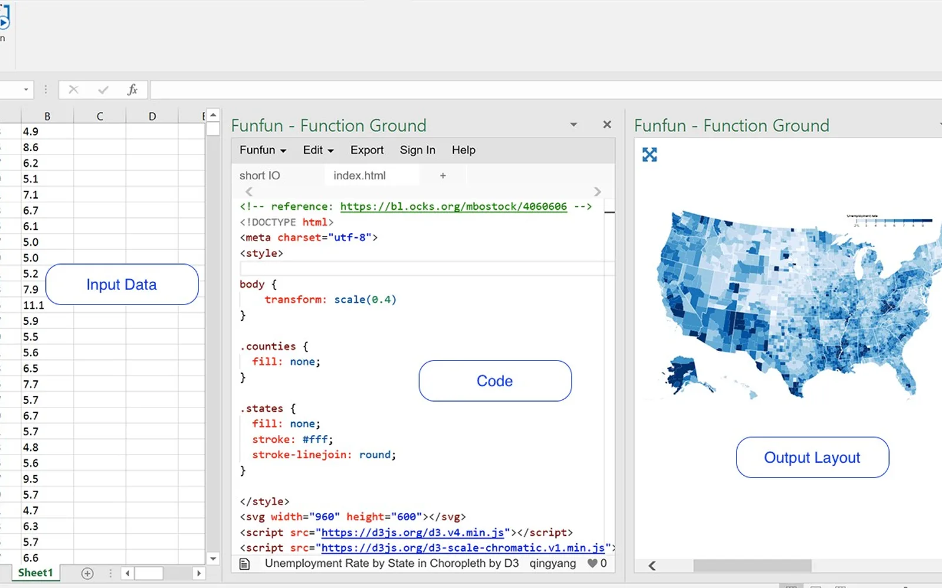The width and height of the screenshot is (942, 588).
Task: Click the insert function fx icon
Action: click(132, 89)
